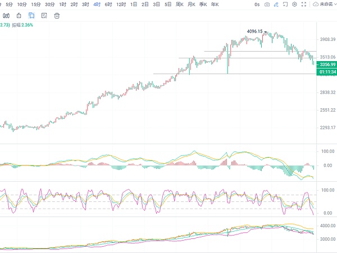
Task: Toggle the magnet mode icon
Action: click(6, 15)
